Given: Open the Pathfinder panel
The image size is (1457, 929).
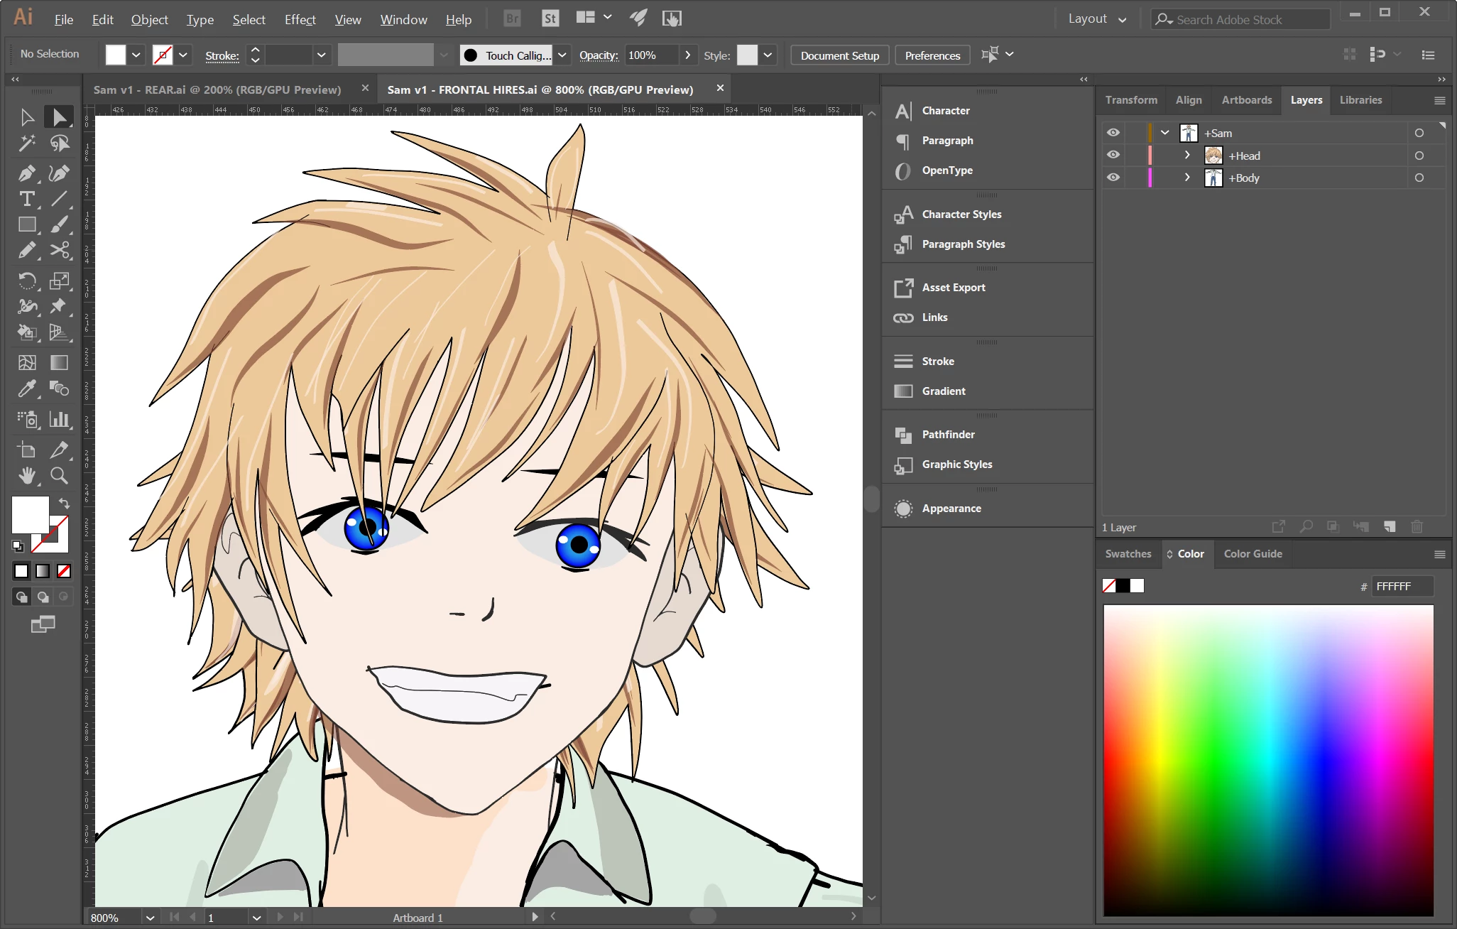Looking at the screenshot, I should click(948, 435).
